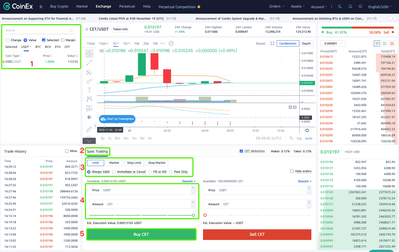This screenshot has width=399, height=252.
Task: Open the English/USD language dropdown
Action: (379, 6)
